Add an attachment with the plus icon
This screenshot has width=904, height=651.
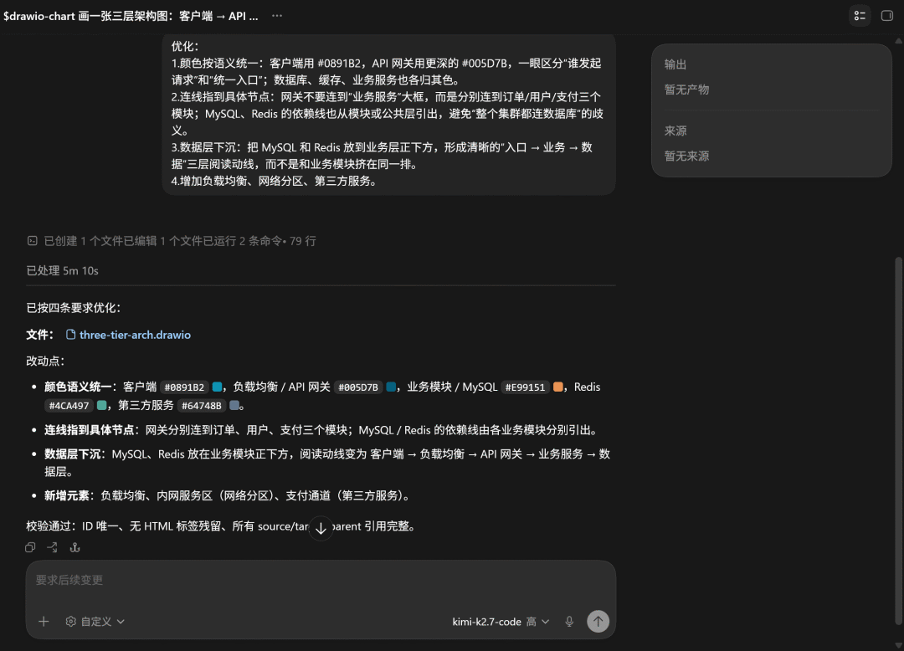pos(44,621)
